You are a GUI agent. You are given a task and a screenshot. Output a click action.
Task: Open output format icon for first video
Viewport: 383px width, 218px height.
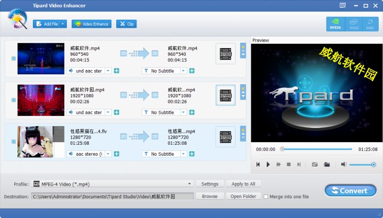(x=225, y=54)
